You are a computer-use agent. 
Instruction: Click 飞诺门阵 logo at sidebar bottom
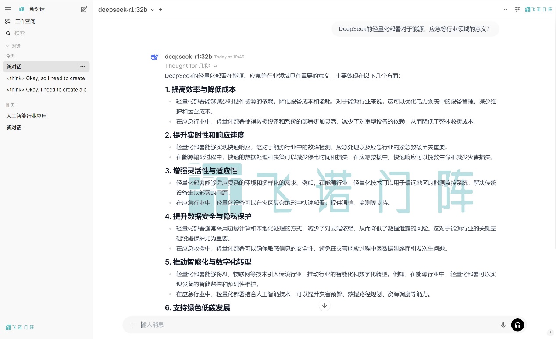tap(20, 327)
